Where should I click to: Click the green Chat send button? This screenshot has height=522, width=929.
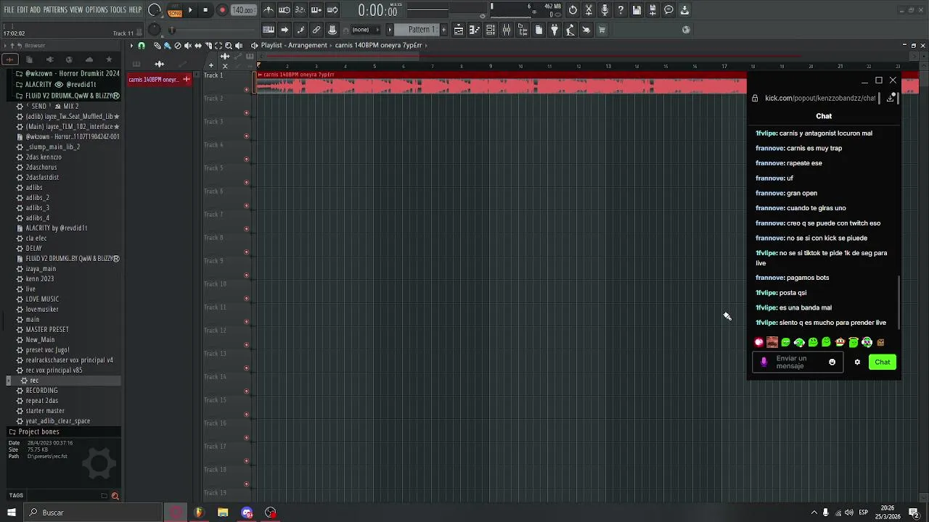pos(883,362)
